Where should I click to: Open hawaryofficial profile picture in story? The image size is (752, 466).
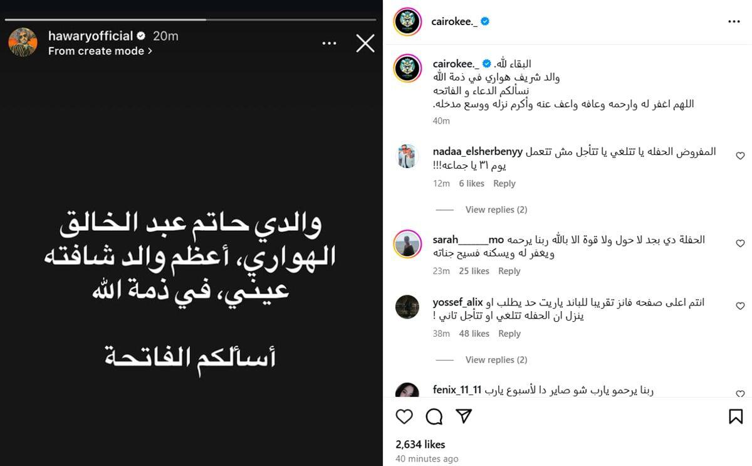click(x=23, y=43)
